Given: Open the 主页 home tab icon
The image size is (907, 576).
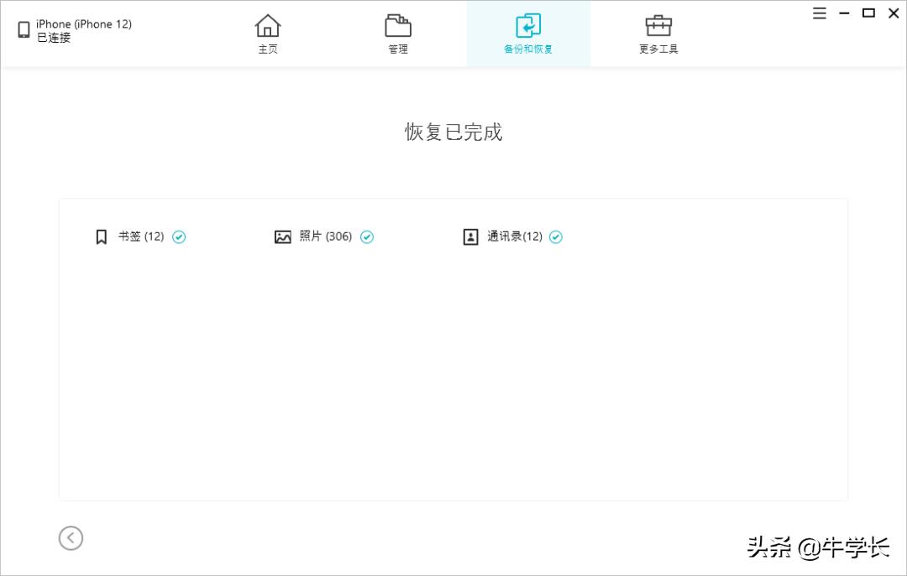Looking at the screenshot, I should click(268, 26).
